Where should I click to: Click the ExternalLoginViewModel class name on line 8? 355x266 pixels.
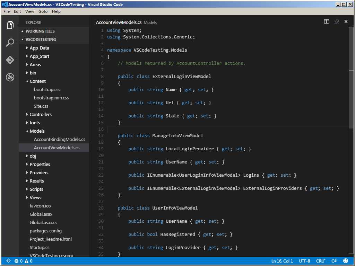point(182,77)
